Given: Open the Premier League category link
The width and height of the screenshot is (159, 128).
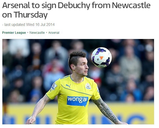Looking at the screenshot, I should (14, 33).
